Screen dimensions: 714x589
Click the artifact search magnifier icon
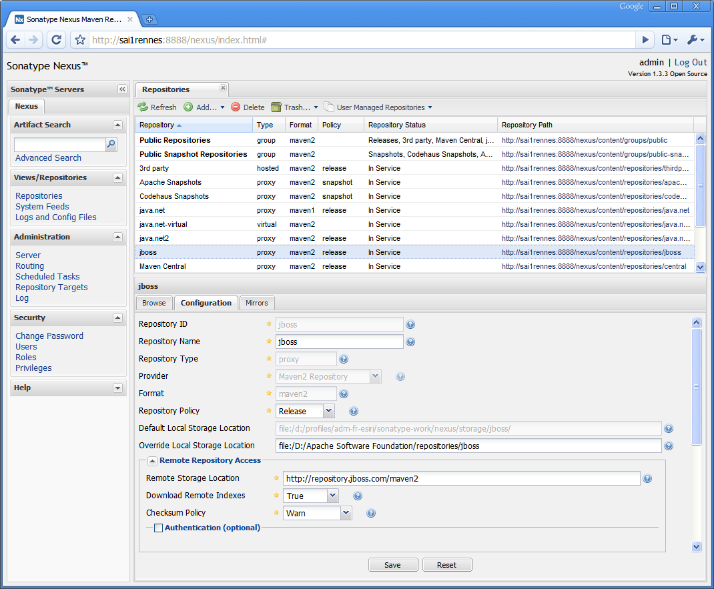pos(111,144)
